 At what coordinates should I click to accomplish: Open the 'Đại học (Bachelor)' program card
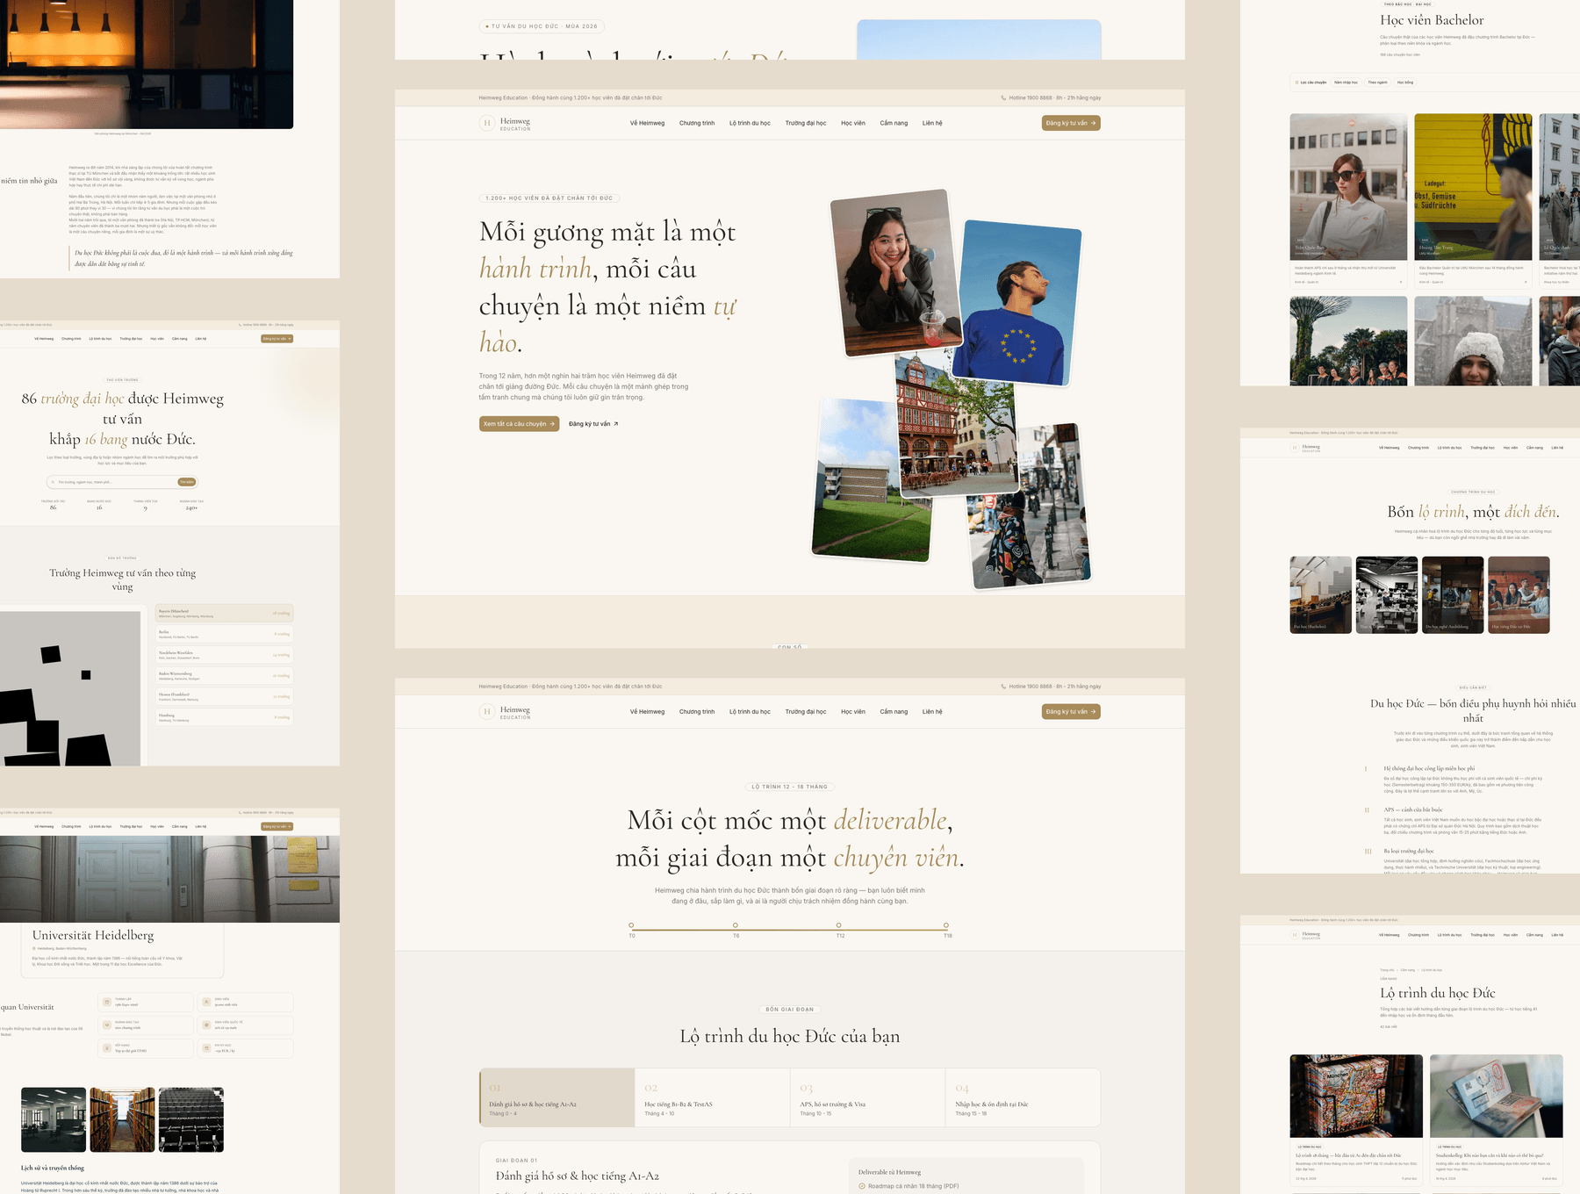click(1321, 594)
